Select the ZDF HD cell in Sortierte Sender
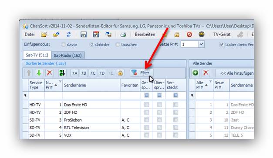Image resolution: width=273 pixels, height=158 pixels. pyautogui.click(x=91, y=112)
